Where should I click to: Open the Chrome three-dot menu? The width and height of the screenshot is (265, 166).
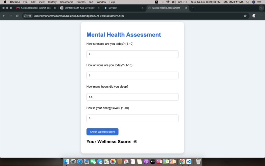click(261, 16)
